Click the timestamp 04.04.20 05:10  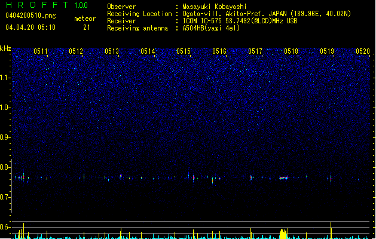click(30, 27)
